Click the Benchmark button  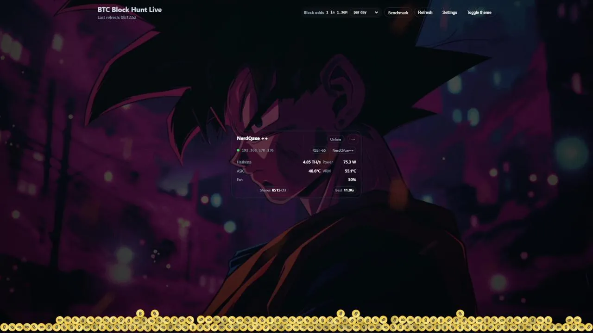tap(398, 12)
